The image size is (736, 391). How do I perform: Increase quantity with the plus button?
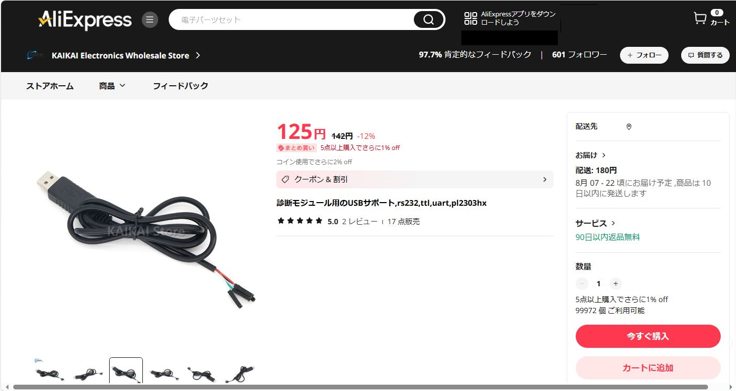click(615, 284)
